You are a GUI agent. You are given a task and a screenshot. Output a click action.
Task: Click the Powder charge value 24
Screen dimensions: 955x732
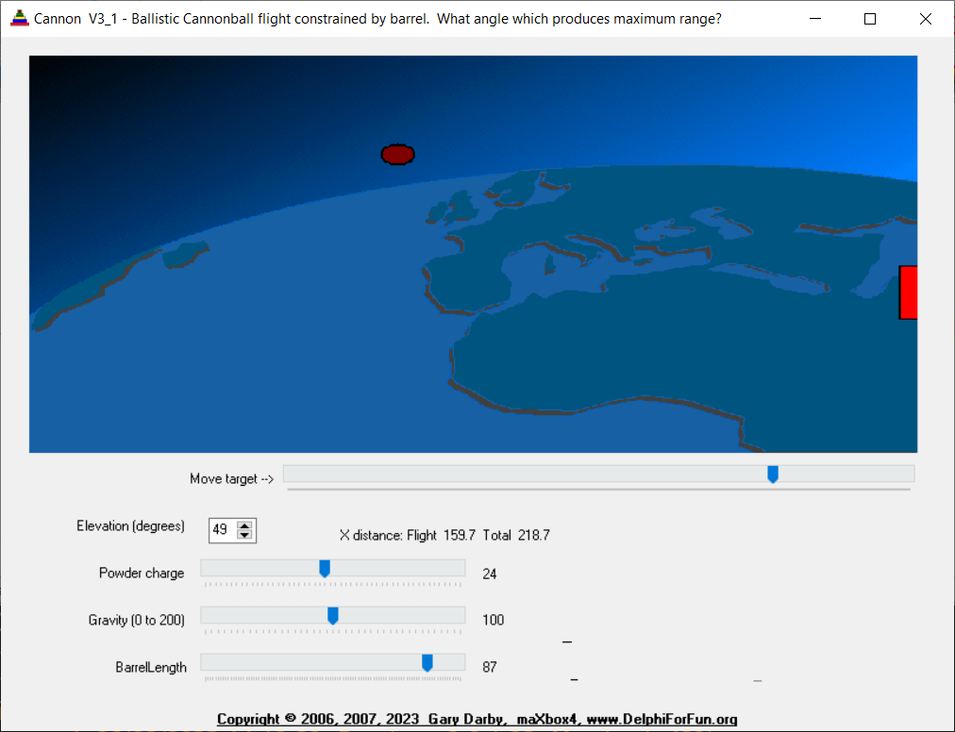490,574
